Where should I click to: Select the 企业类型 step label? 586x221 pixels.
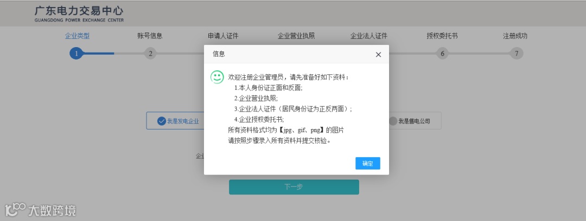(x=78, y=36)
